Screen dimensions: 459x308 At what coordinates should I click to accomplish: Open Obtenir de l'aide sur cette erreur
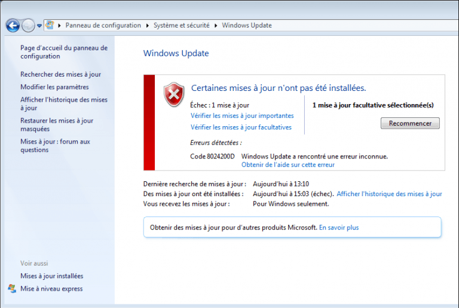(x=287, y=164)
